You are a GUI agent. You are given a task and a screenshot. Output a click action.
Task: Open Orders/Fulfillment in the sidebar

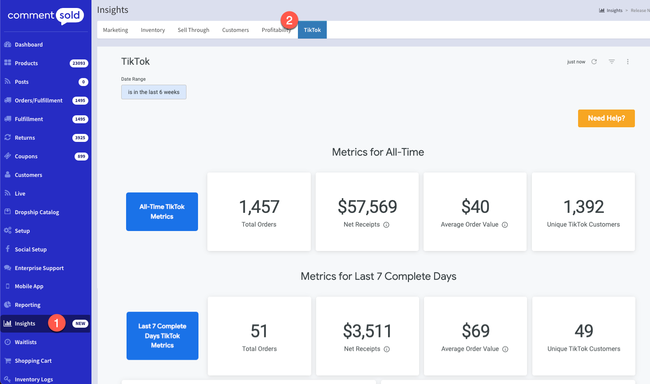(39, 101)
